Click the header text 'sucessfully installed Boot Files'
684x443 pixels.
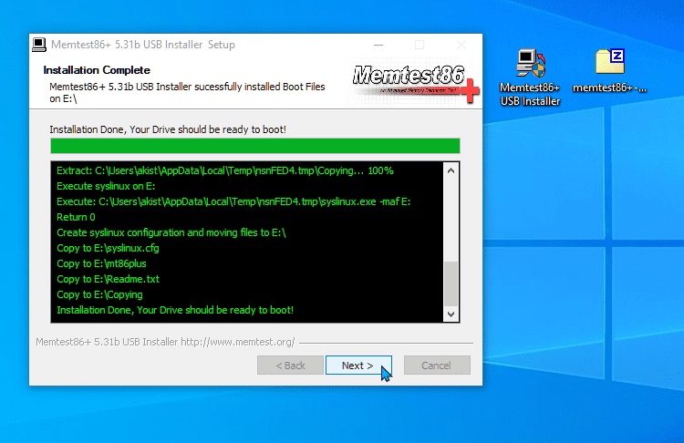click(260, 87)
